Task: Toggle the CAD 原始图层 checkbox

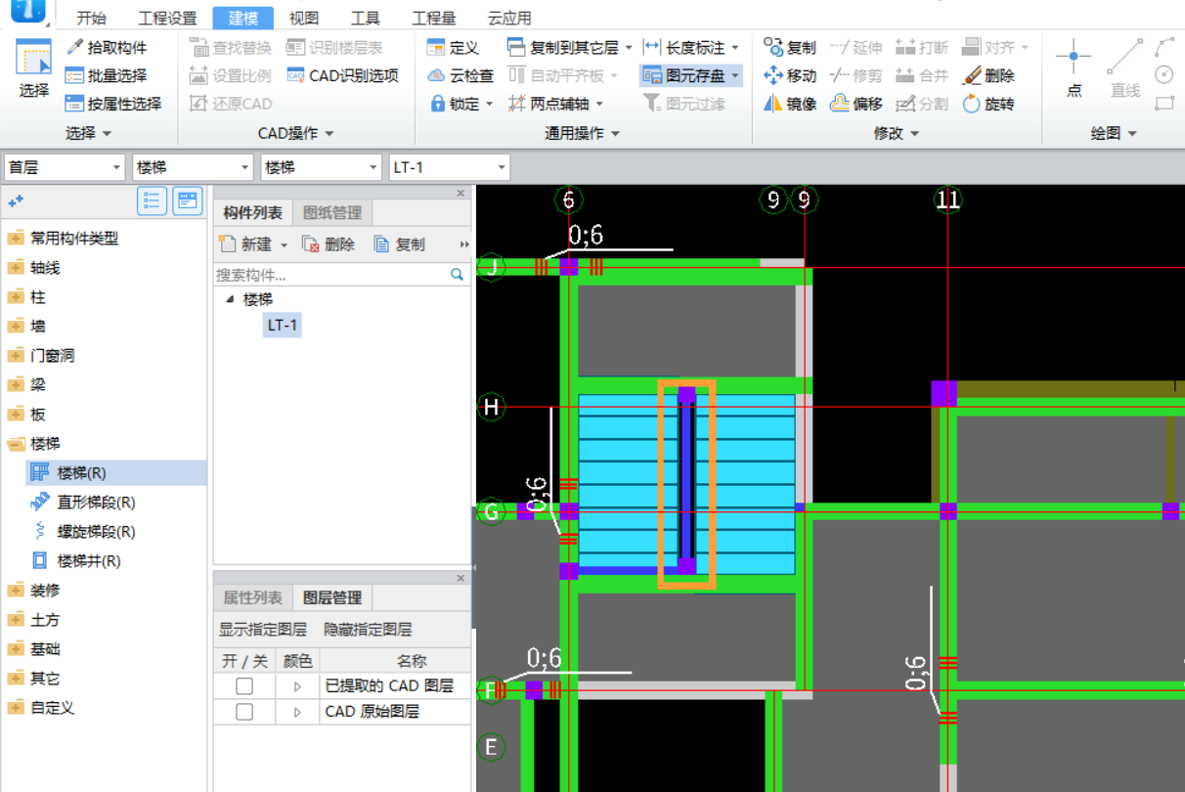Action: pos(244,712)
